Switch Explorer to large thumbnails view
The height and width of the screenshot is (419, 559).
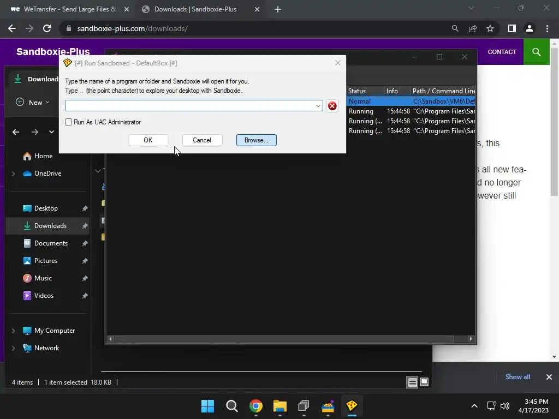point(424,382)
